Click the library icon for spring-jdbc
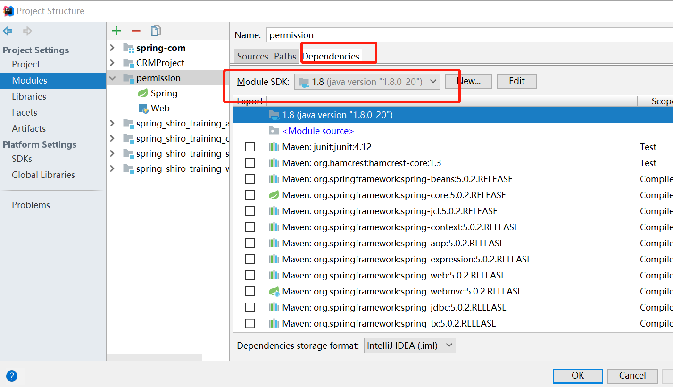673x387 pixels. pyautogui.click(x=274, y=307)
